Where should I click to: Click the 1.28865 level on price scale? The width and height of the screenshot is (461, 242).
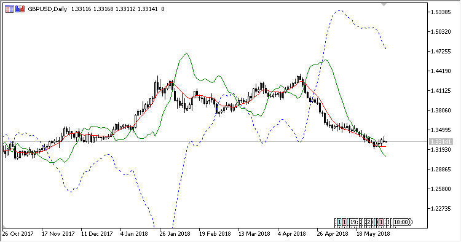[441, 170]
